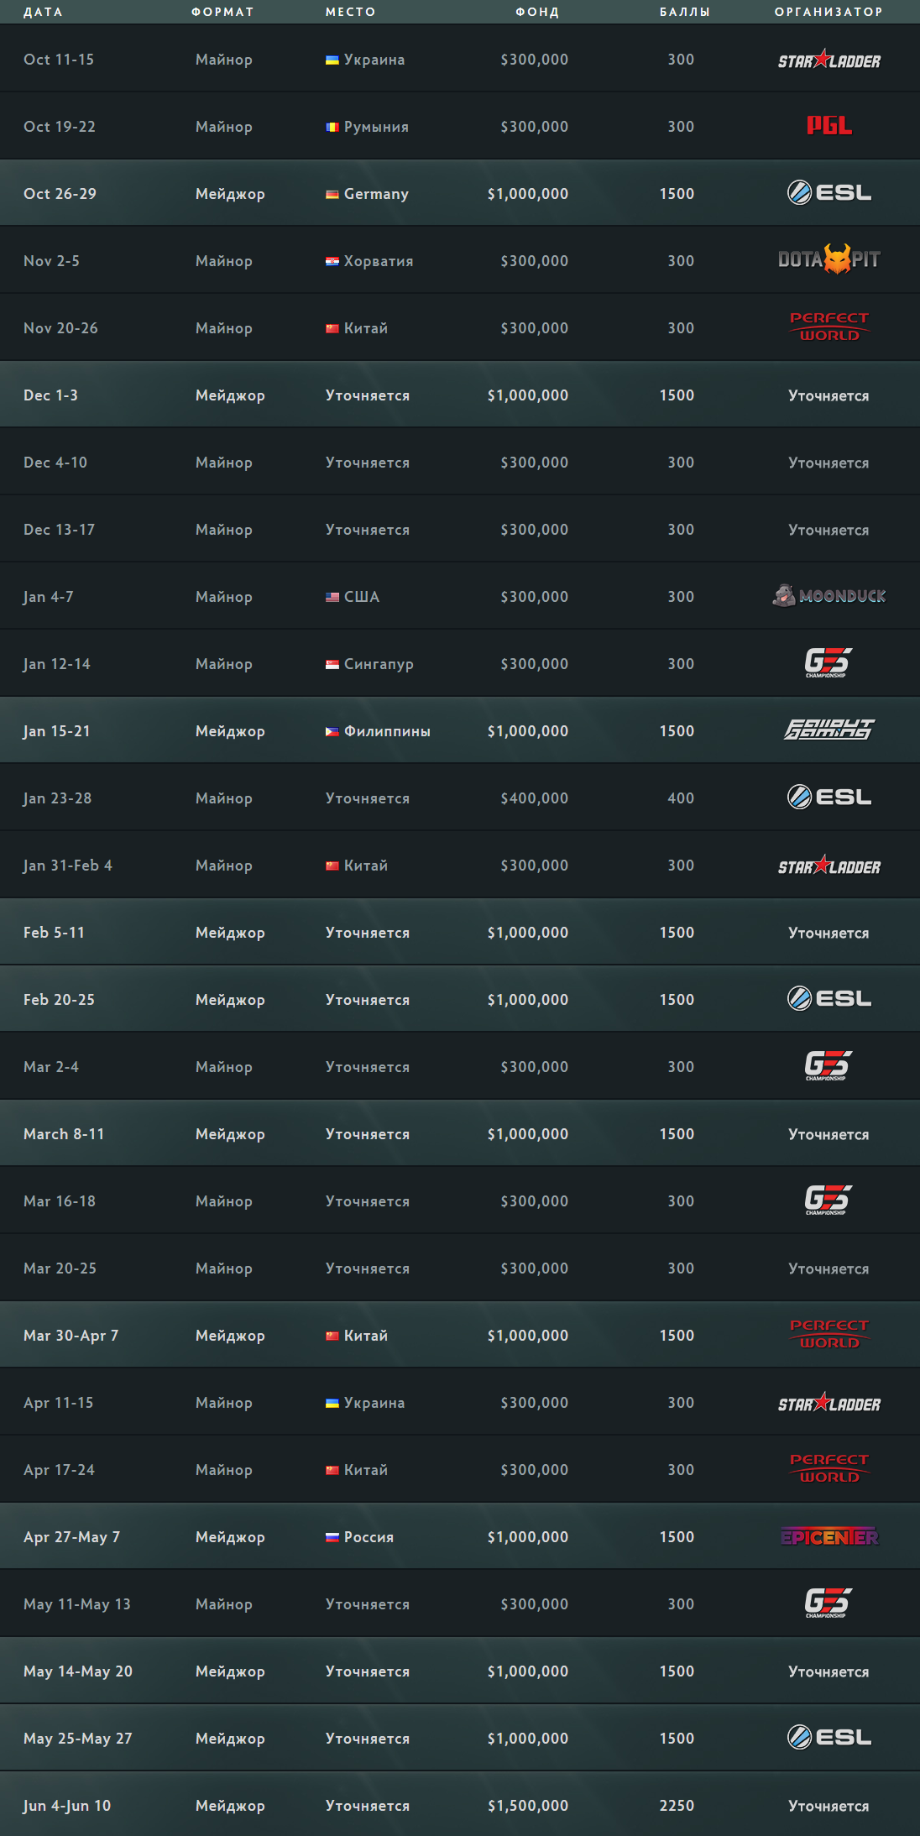
Task: Select the Jan 15-21 Philippines major row
Action: click(x=460, y=730)
